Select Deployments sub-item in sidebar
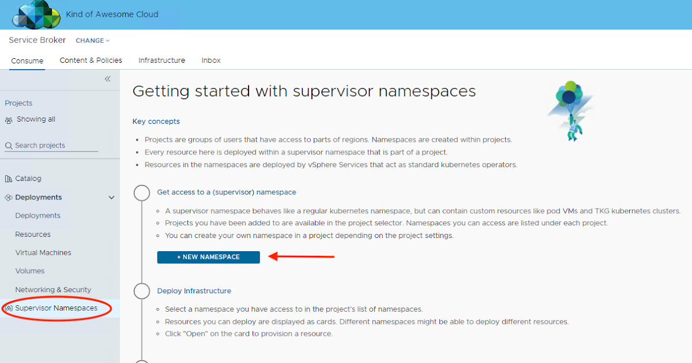The height and width of the screenshot is (363, 692). coord(38,215)
